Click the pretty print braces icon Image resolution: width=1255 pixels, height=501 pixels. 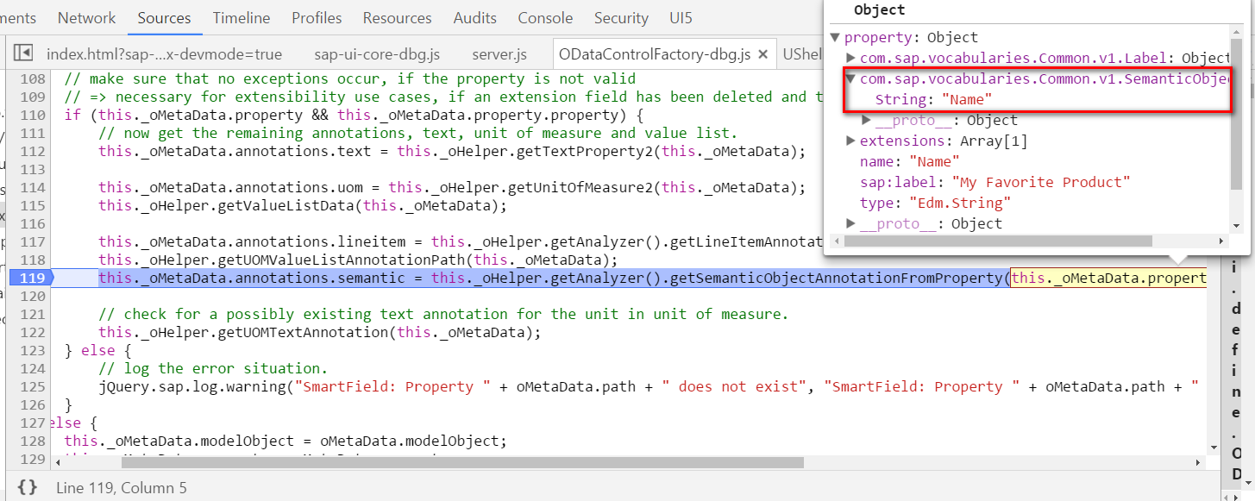28,487
